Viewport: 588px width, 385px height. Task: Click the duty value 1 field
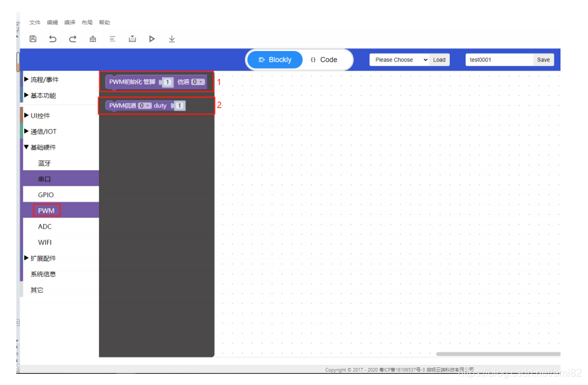(x=179, y=105)
